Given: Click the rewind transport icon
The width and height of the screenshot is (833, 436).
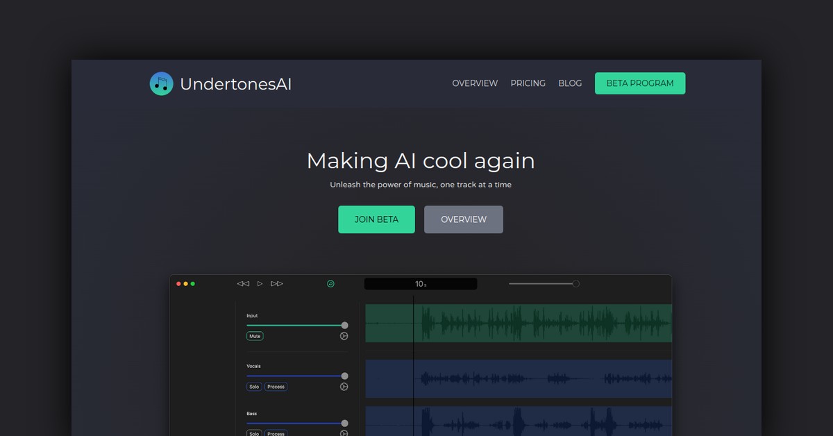Looking at the screenshot, I should point(243,283).
